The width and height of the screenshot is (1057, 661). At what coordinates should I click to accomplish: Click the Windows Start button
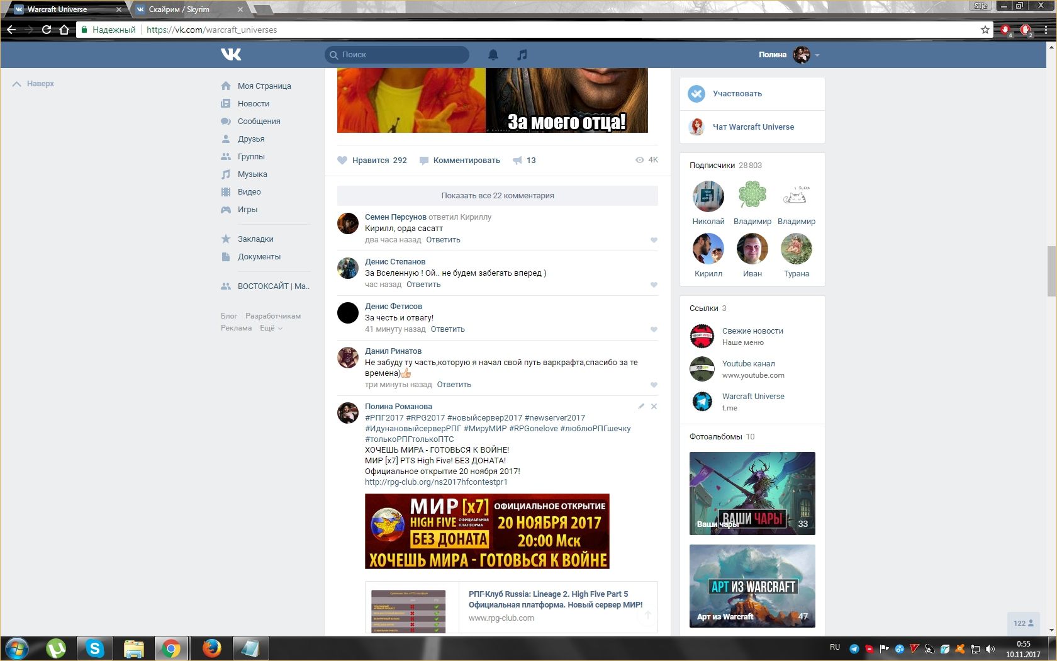(17, 648)
